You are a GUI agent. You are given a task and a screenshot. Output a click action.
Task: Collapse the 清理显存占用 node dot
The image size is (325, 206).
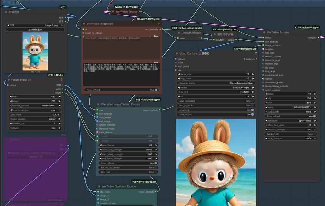pyautogui.click(x=215, y=34)
